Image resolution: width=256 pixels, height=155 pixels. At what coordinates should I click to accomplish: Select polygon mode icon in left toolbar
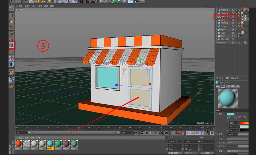click(x=12, y=45)
